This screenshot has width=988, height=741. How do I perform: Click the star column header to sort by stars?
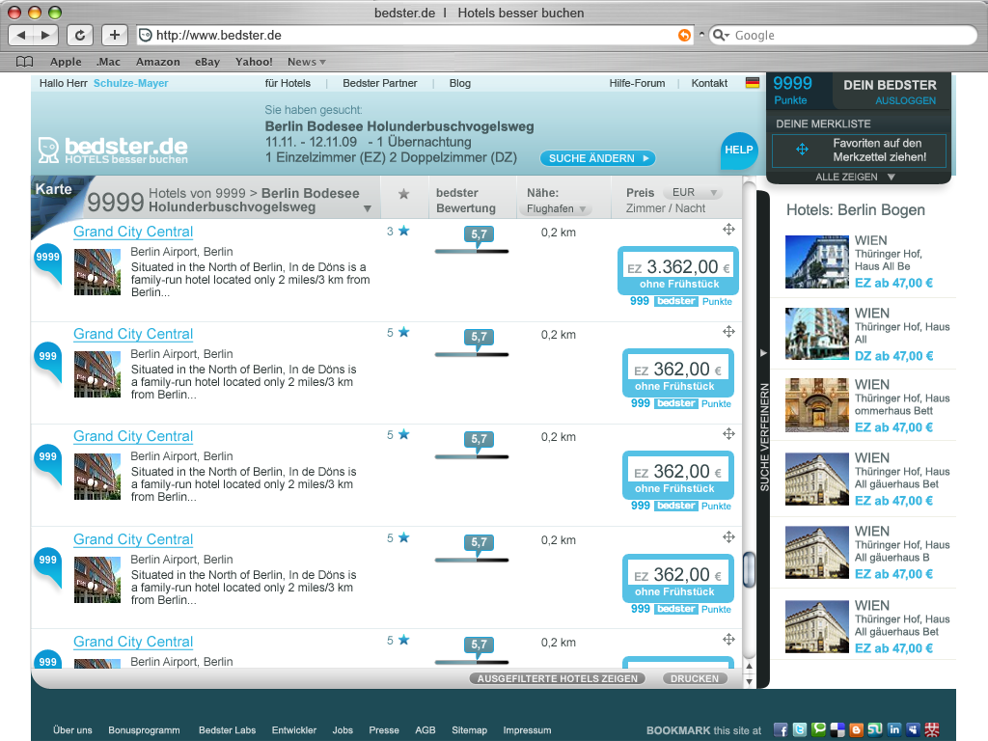[405, 196]
